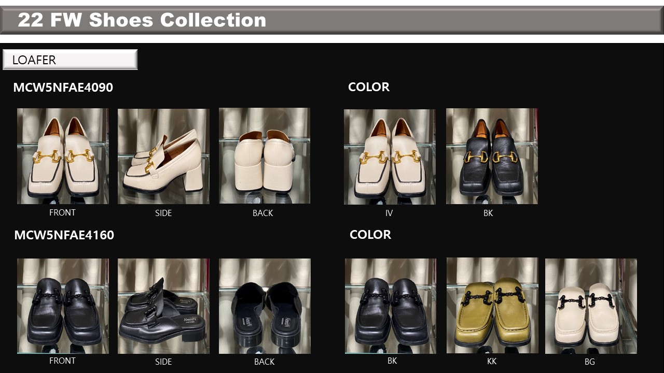Click the IV color label
Viewport: 664px width, 373px height.
389,213
